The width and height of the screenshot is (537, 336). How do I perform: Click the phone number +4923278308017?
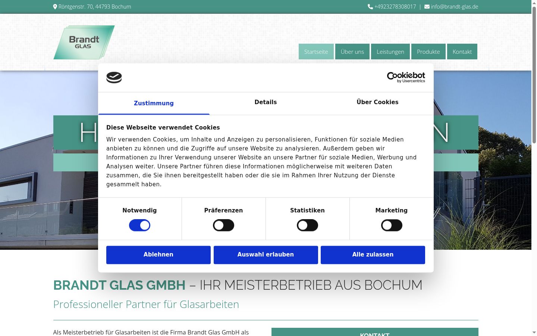pos(395,7)
